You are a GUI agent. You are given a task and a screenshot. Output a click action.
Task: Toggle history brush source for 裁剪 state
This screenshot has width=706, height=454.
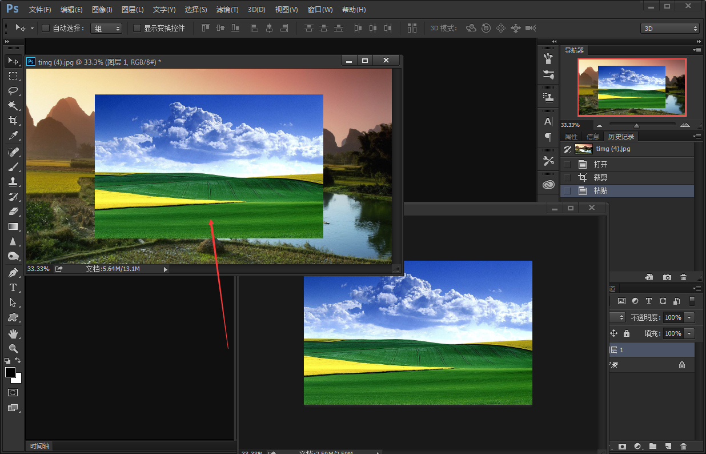click(x=567, y=177)
